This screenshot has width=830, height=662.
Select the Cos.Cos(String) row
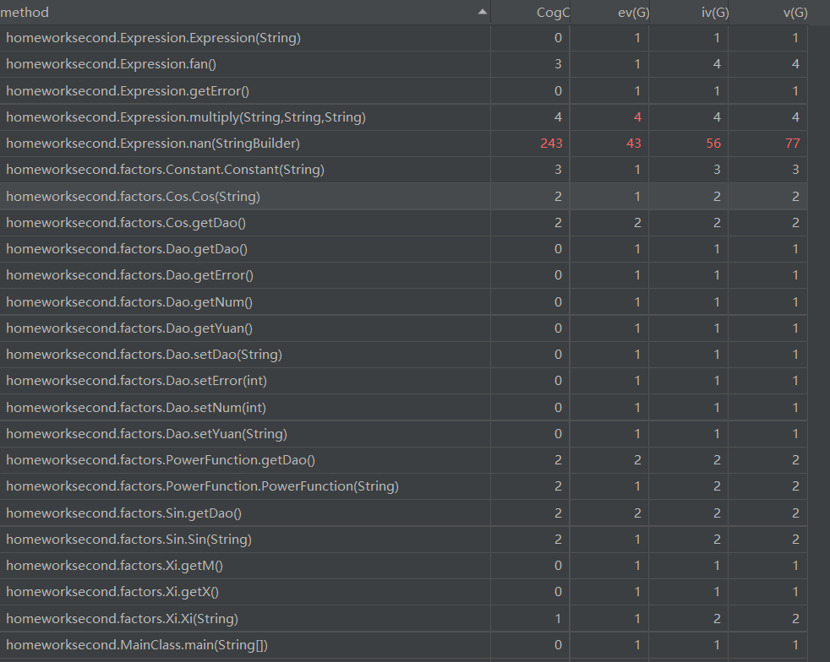click(133, 197)
